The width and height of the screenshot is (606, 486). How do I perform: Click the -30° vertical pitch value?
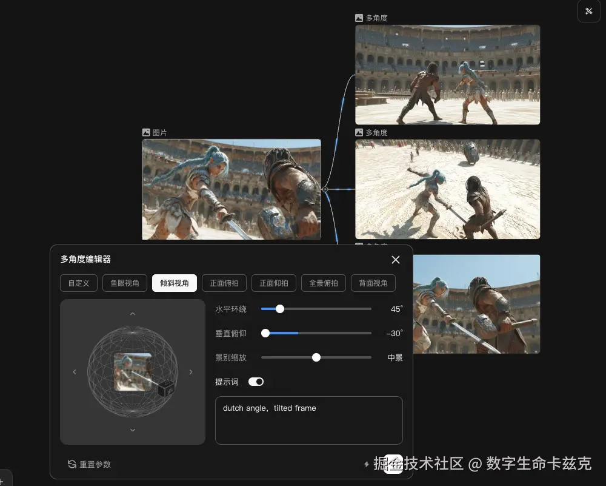click(x=395, y=334)
